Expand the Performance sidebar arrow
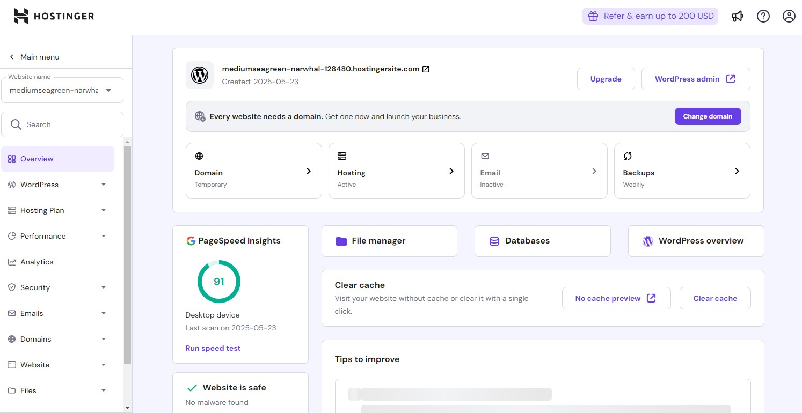Viewport: 802px width, 413px height. tap(104, 236)
